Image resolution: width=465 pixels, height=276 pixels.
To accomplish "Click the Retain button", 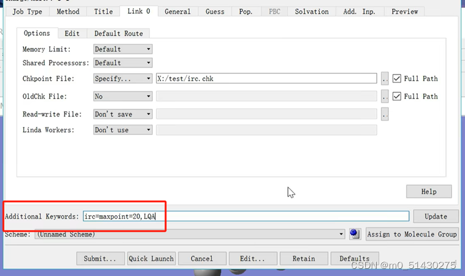I will (x=304, y=259).
